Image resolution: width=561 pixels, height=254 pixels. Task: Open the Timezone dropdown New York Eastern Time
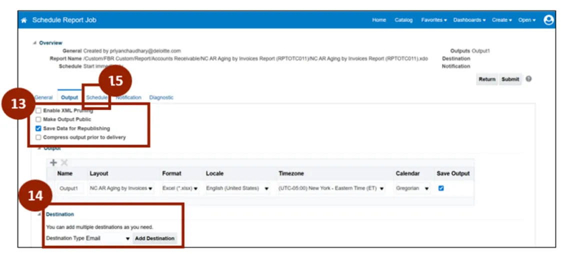click(331, 188)
